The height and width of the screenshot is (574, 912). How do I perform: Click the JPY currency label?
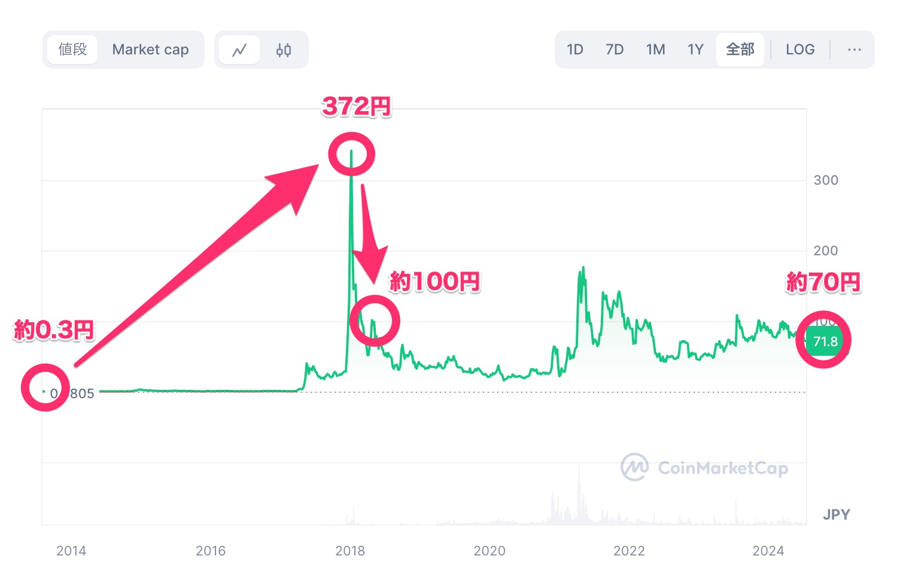pyautogui.click(x=836, y=514)
